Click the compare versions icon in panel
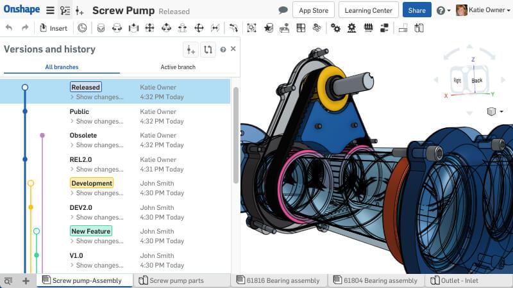This screenshot has width=513, height=288. pyautogui.click(x=208, y=50)
